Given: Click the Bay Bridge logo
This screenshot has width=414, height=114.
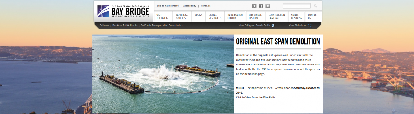Looking at the screenshot, I should click(x=123, y=11).
